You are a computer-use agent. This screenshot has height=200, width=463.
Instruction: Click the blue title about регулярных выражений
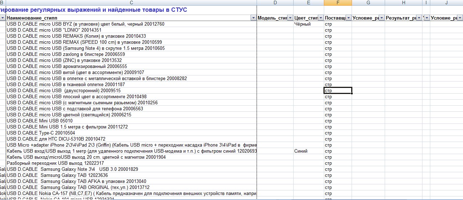[x=94, y=10]
